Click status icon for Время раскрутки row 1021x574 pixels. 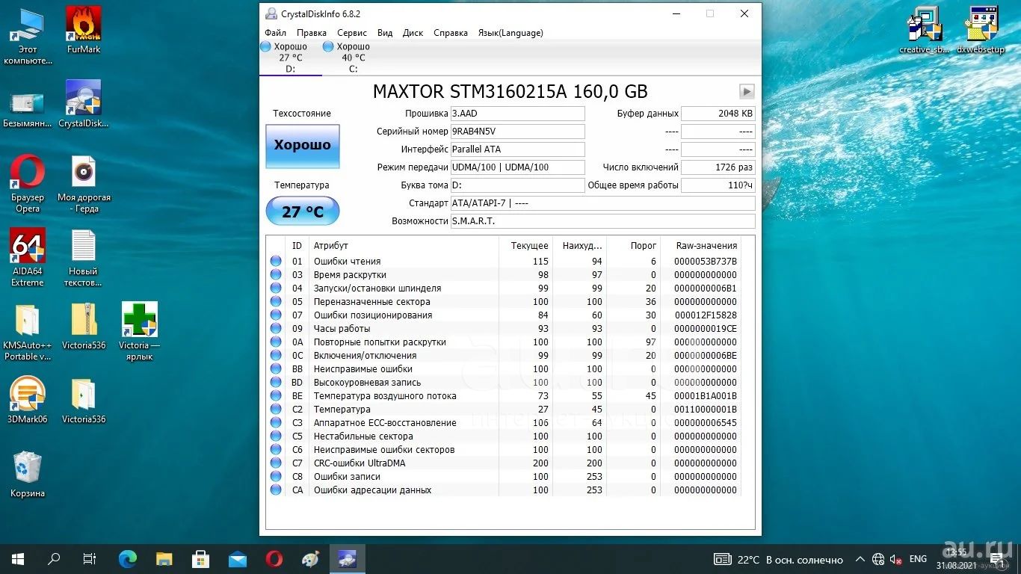(x=276, y=275)
